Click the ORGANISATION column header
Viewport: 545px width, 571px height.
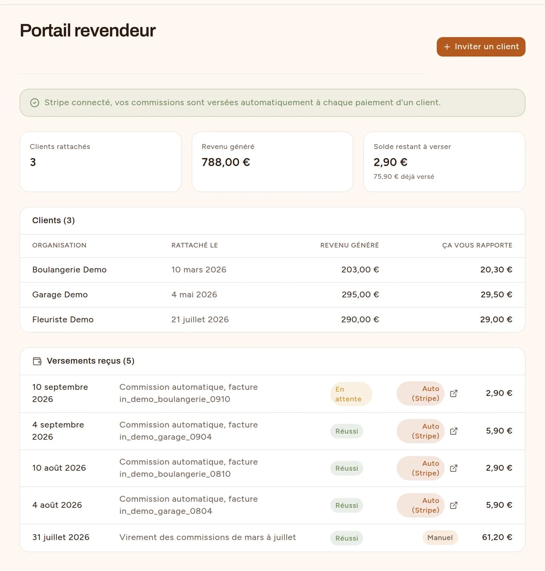59,245
